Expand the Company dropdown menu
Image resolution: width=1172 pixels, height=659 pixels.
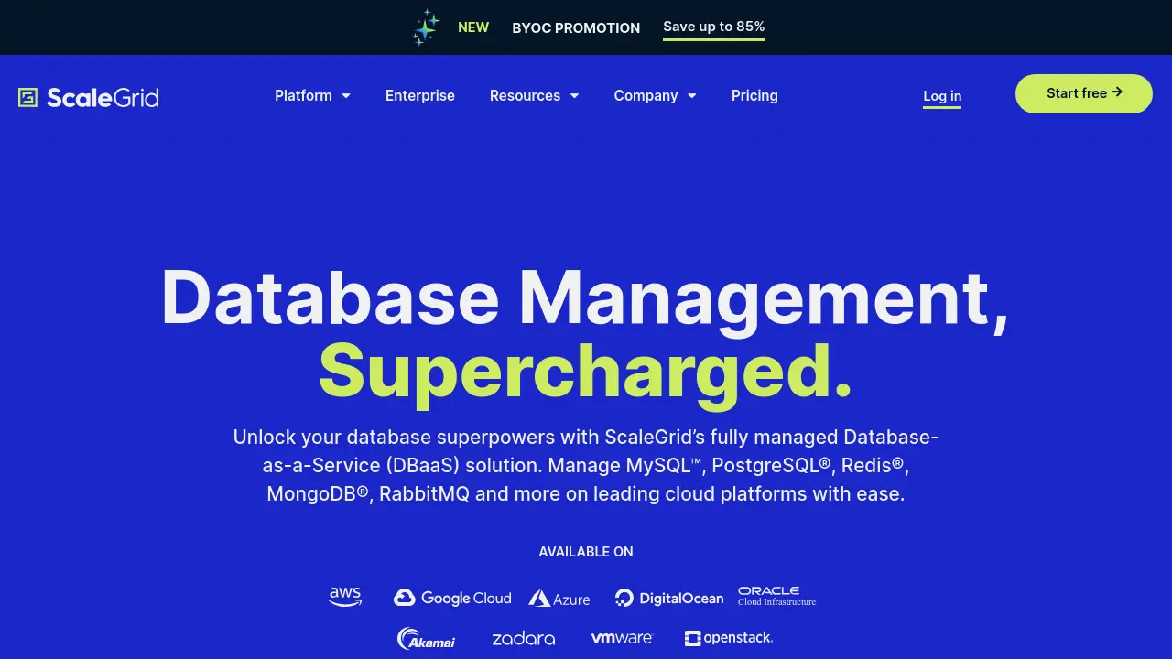pyautogui.click(x=655, y=95)
